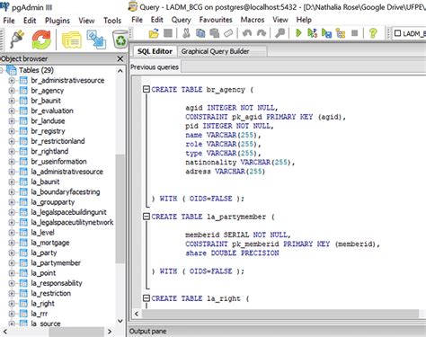This screenshot has width=426, height=337.
Task: Expand the br_registry tree node
Action: (x=12, y=131)
